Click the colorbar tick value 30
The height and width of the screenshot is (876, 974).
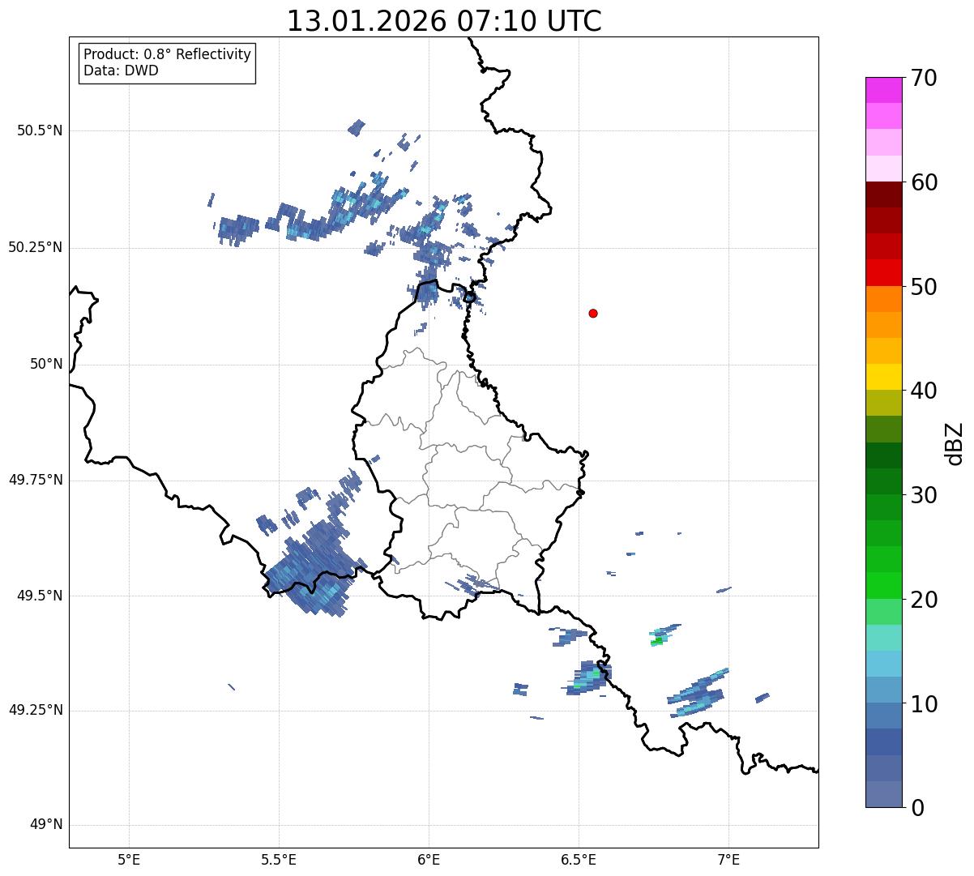click(x=924, y=495)
